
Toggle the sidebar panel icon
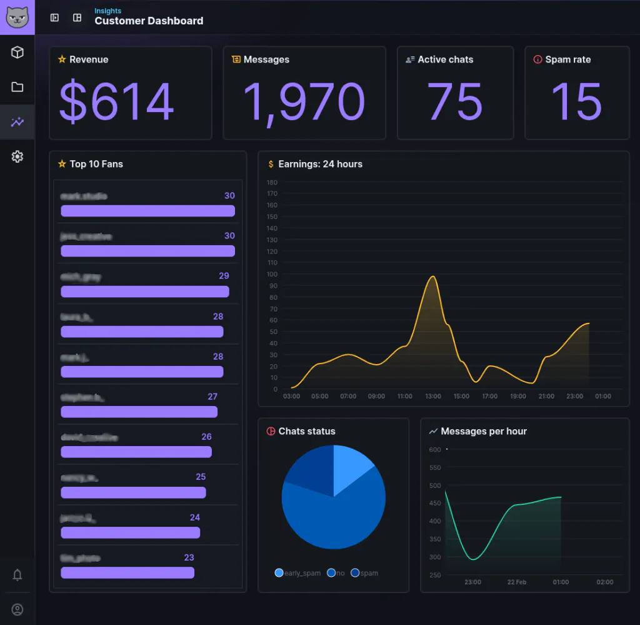tap(54, 18)
